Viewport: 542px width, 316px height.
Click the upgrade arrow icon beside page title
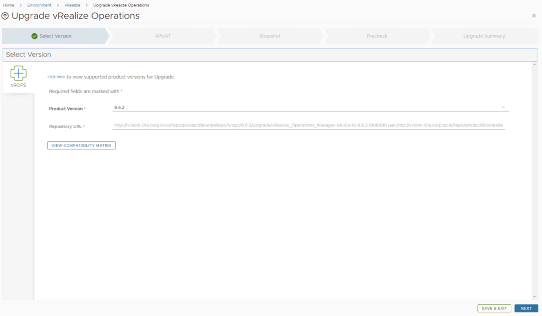[5, 16]
